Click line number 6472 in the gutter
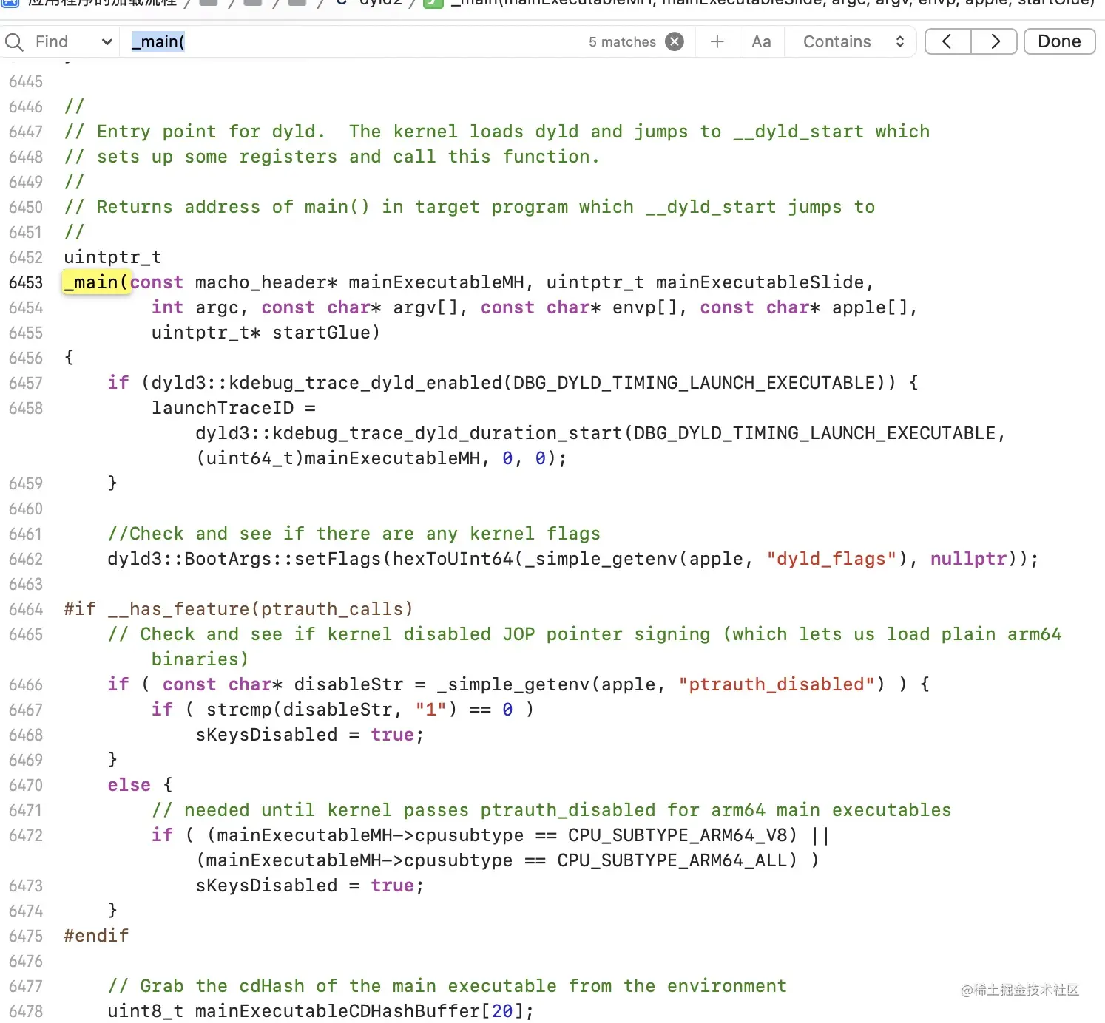 [x=26, y=836]
